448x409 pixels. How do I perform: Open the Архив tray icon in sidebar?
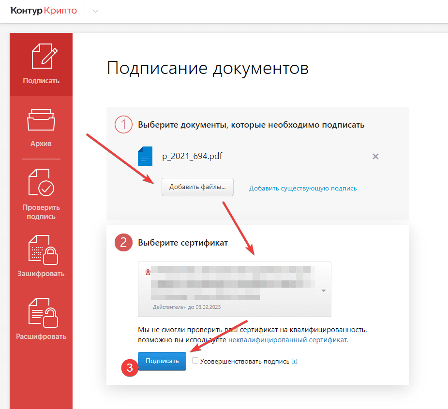click(x=41, y=119)
